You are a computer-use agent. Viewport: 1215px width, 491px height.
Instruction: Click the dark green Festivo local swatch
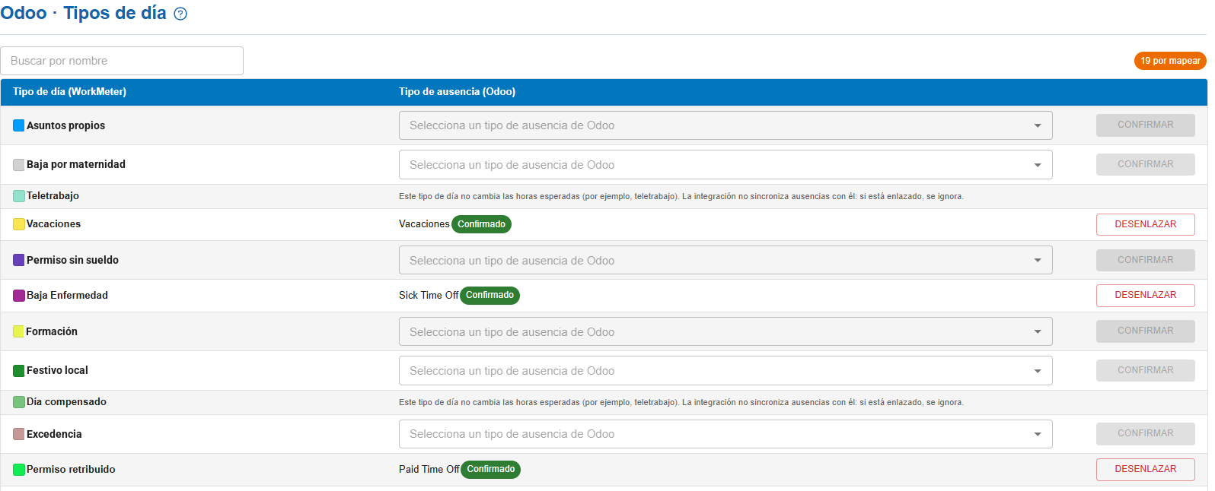click(x=19, y=371)
